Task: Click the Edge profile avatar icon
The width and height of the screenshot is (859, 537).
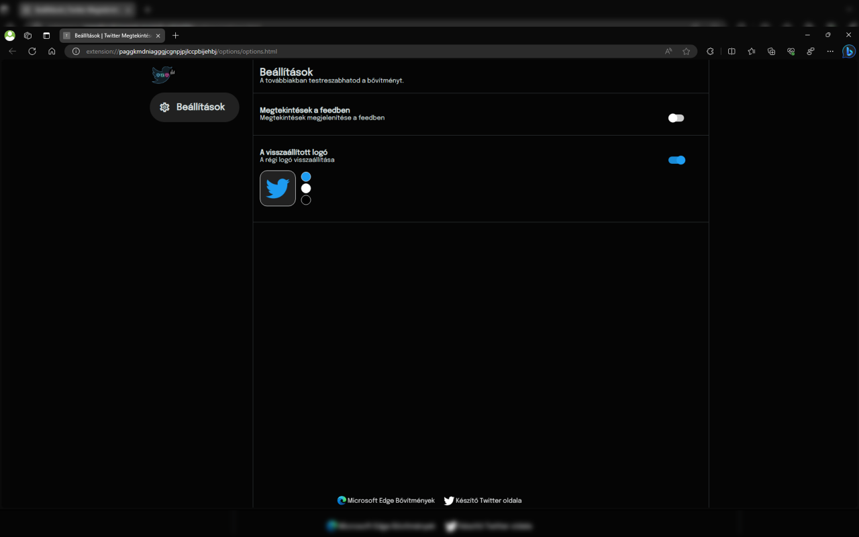Action: pyautogui.click(x=9, y=36)
